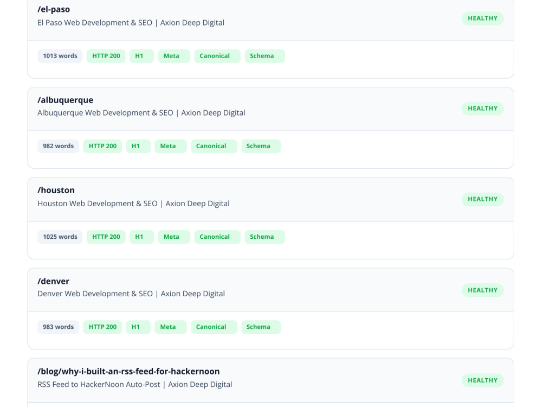Open /blog/why-i-built-an-rss-feed-for-hackernoon entry

[128, 371]
